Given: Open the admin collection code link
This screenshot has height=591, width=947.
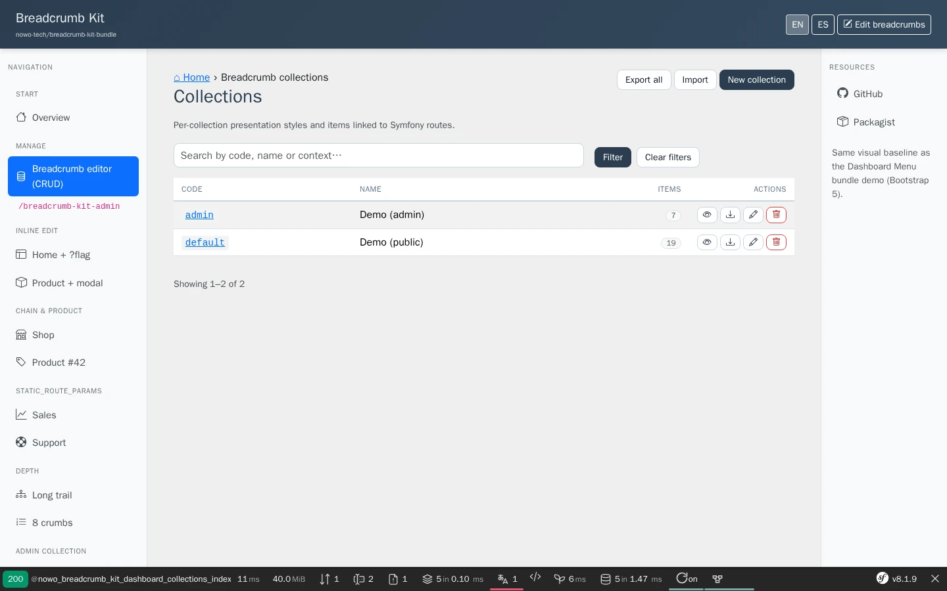Looking at the screenshot, I should (199, 215).
